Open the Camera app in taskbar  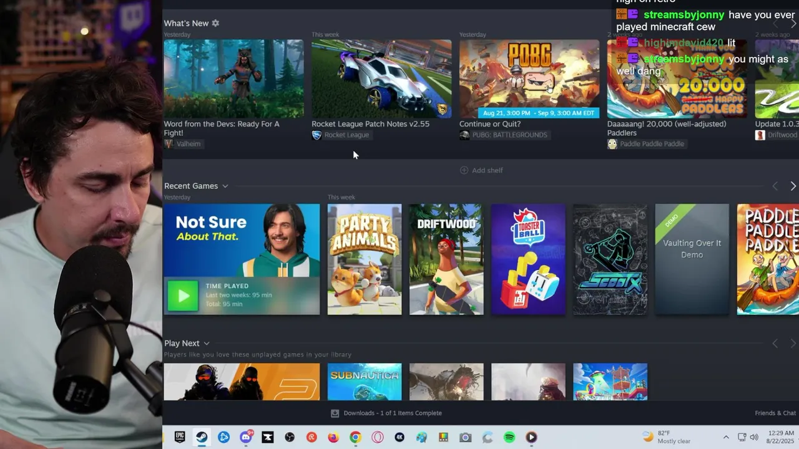pos(465,437)
